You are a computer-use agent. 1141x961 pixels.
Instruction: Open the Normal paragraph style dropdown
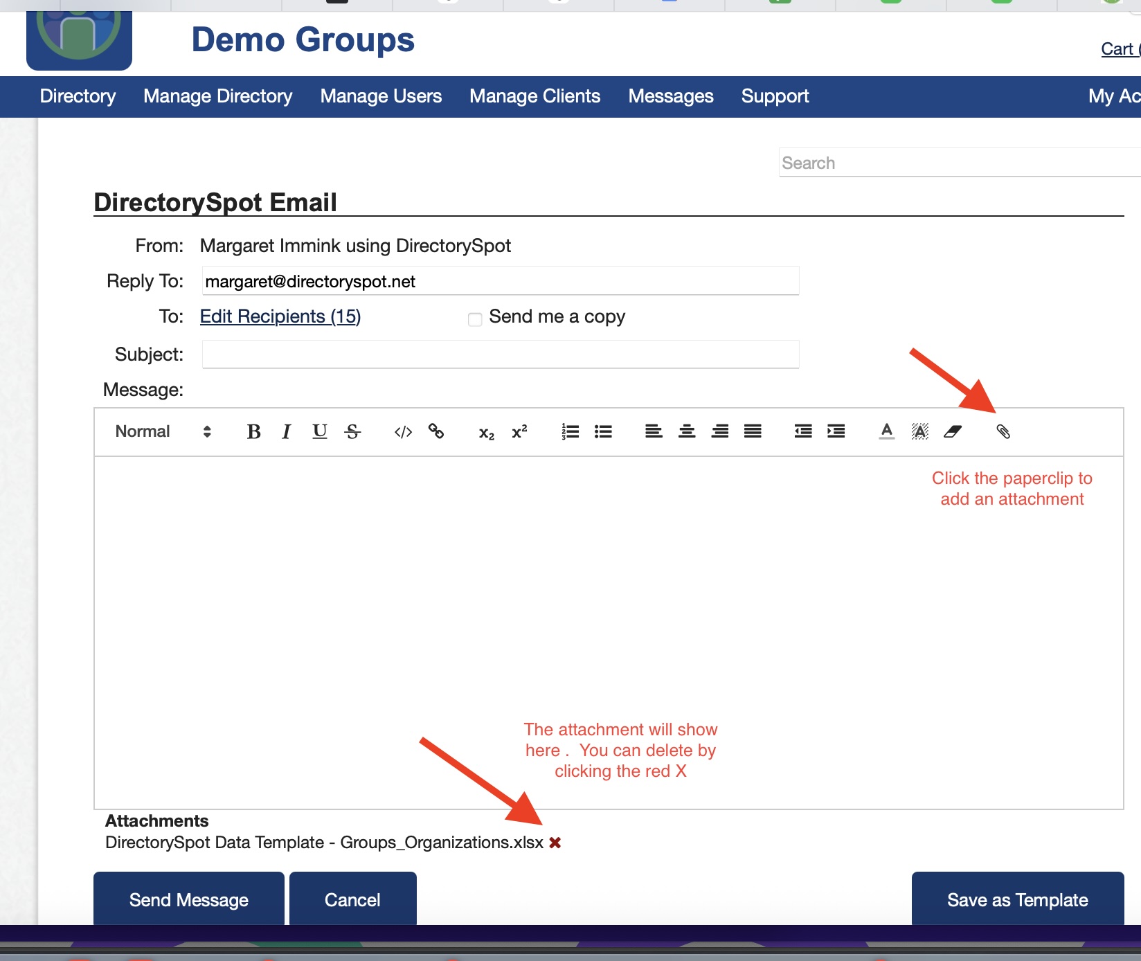[163, 431]
